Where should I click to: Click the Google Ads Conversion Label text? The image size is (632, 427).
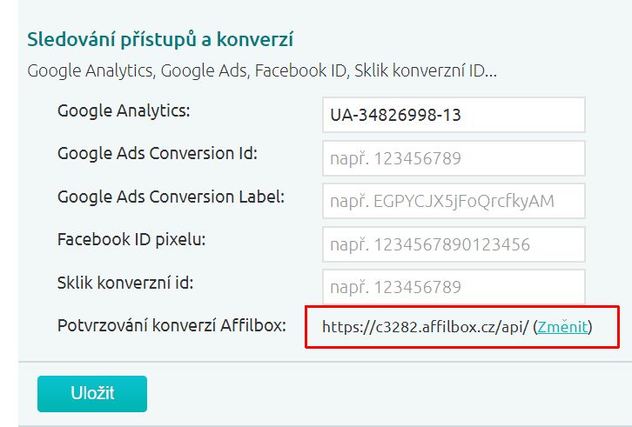171,197
